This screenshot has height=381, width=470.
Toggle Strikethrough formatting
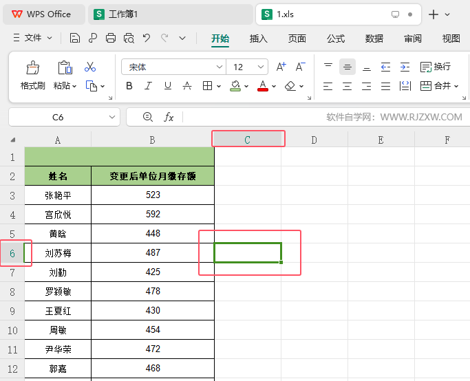coord(187,86)
